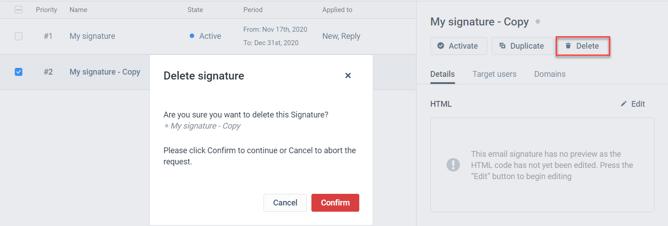Cancel the delete request
The width and height of the screenshot is (668, 226).
(285, 203)
